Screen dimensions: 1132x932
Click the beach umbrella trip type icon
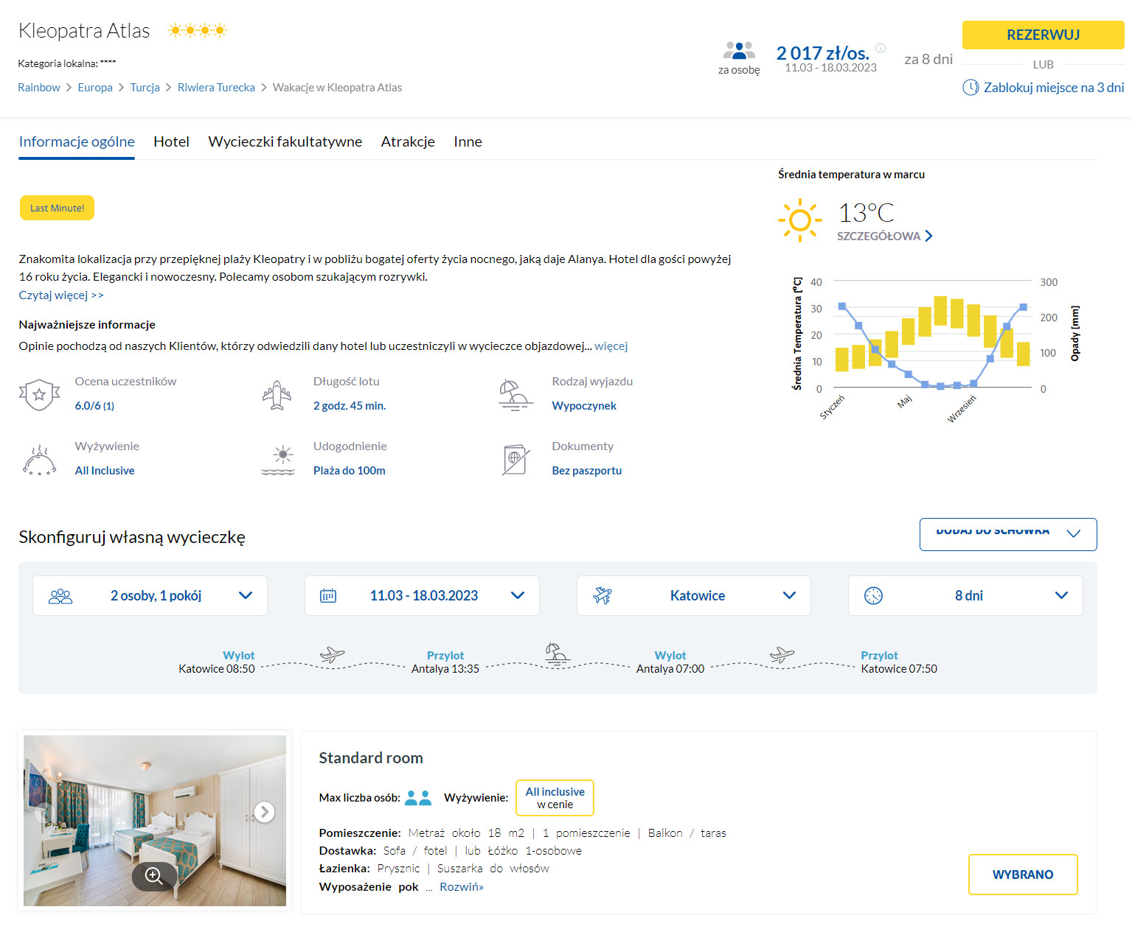[x=515, y=395]
